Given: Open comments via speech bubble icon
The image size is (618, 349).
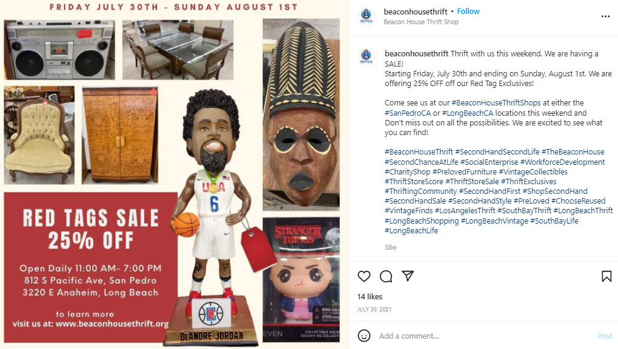Looking at the screenshot, I should point(386,276).
